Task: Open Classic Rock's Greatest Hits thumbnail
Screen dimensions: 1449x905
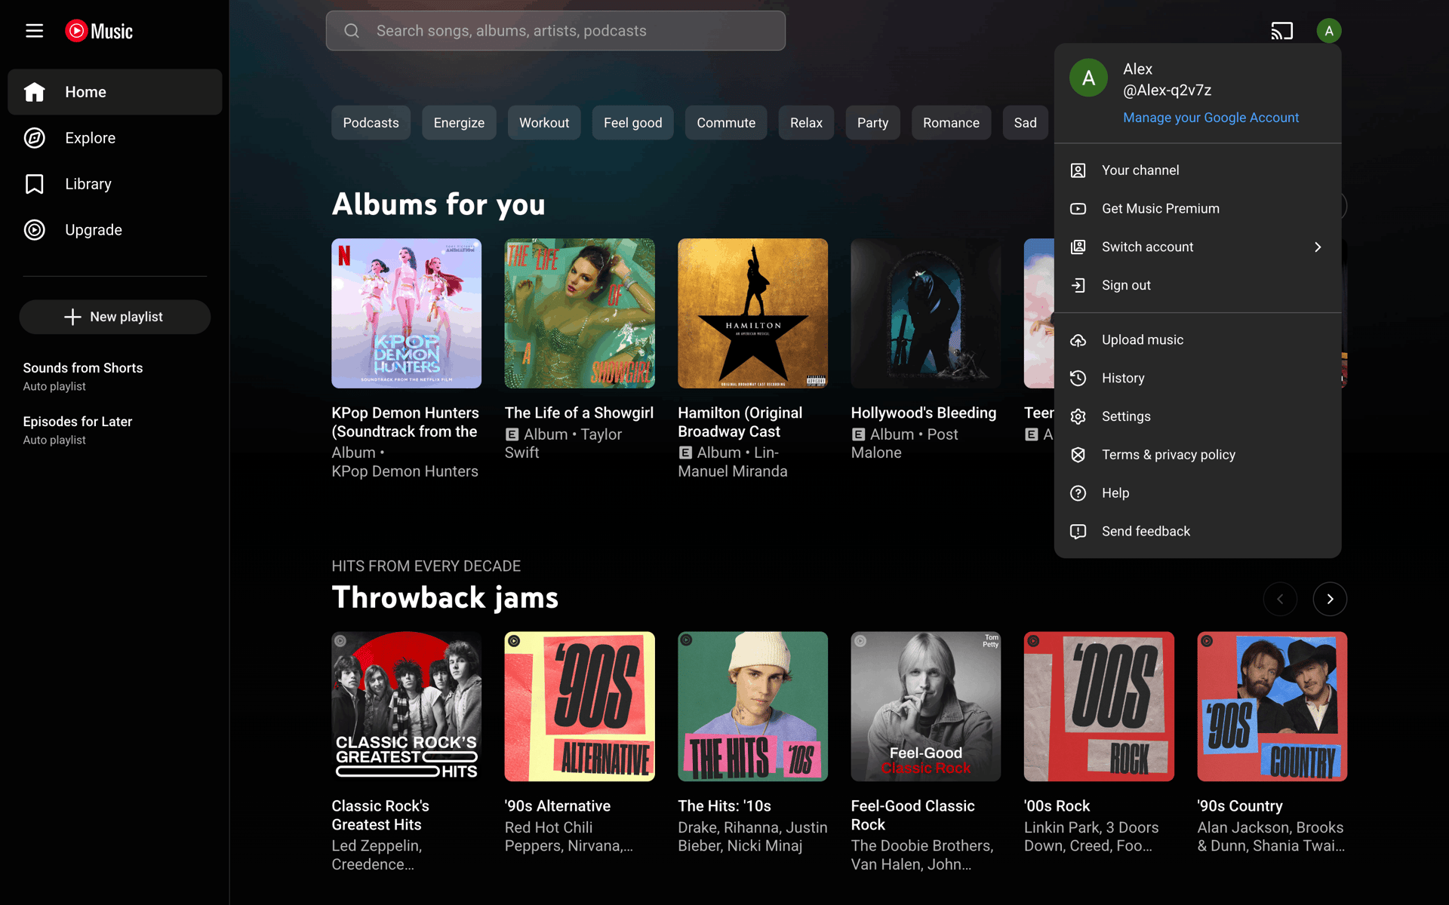Action: click(406, 707)
